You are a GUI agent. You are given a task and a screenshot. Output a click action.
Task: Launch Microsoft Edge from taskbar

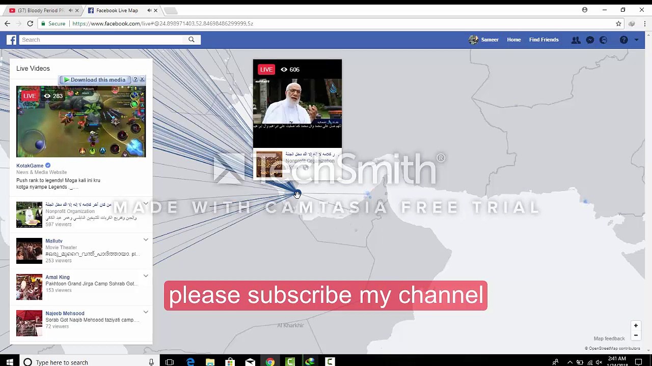[190, 362]
